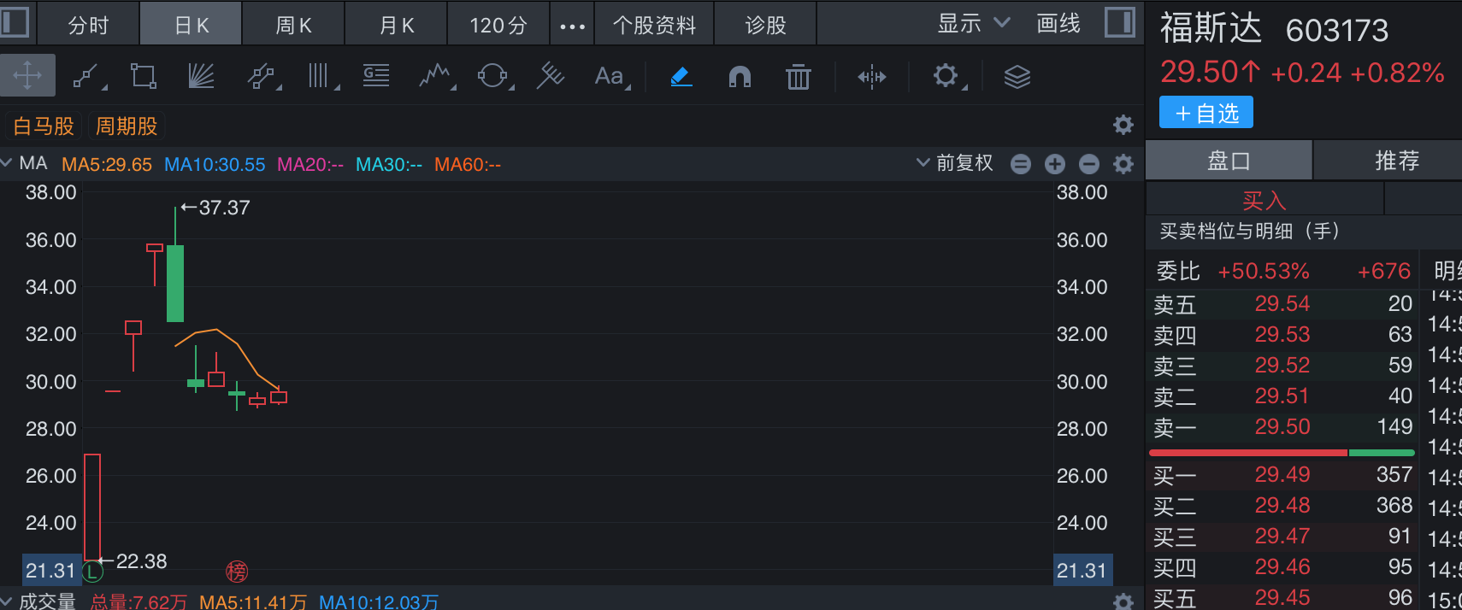
Task: Click the 白马股 stock tag
Action: click(44, 126)
